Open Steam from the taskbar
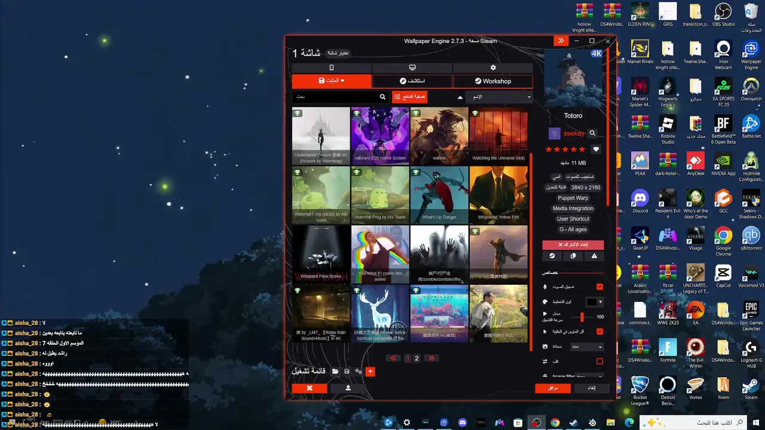 point(574,422)
